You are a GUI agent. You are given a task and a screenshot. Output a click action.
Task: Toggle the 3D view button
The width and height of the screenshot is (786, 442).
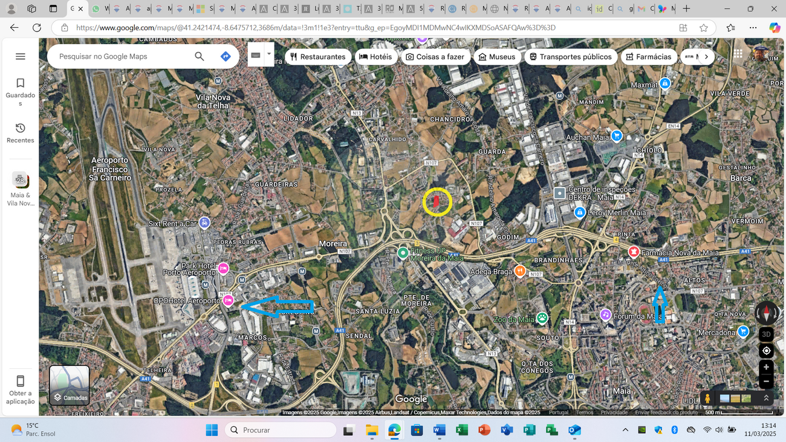tap(766, 334)
